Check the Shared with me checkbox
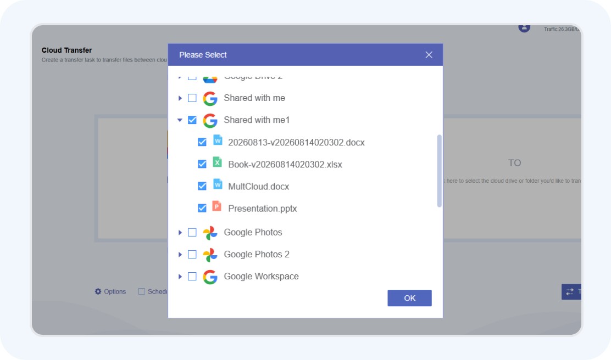Viewport: 611px width, 360px height. [192, 98]
